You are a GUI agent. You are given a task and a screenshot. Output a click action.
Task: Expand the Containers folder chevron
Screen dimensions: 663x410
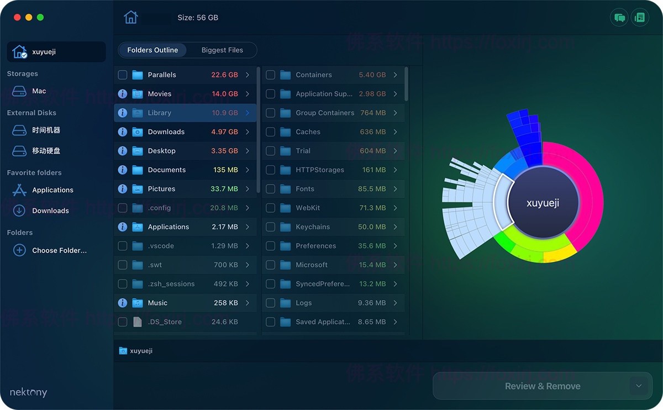pos(395,75)
